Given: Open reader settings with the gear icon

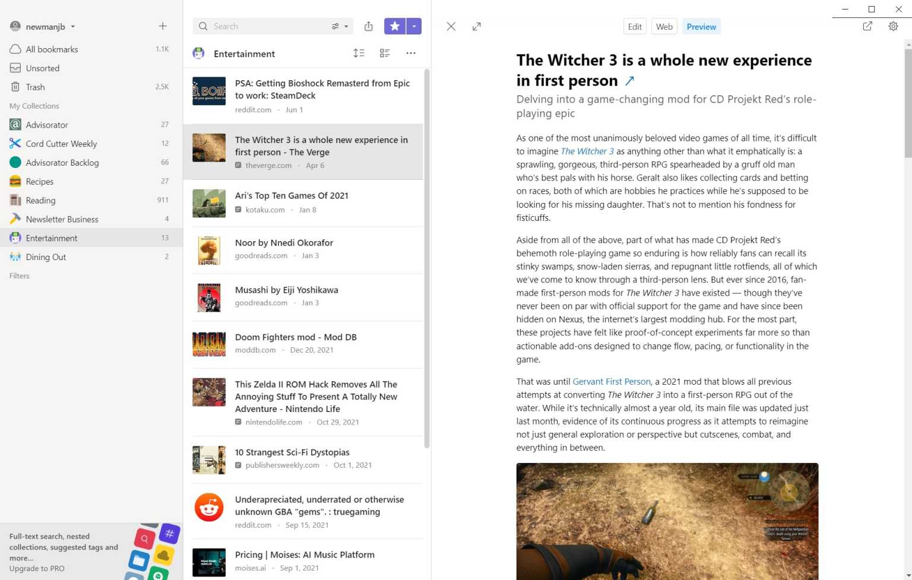Looking at the screenshot, I should click(893, 26).
